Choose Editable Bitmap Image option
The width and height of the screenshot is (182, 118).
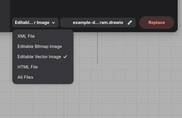click(40, 46)
